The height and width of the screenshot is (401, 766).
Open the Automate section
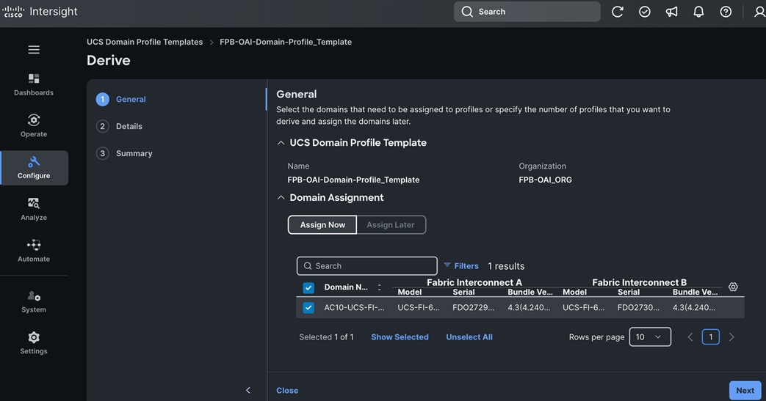(x=34, y=251)
